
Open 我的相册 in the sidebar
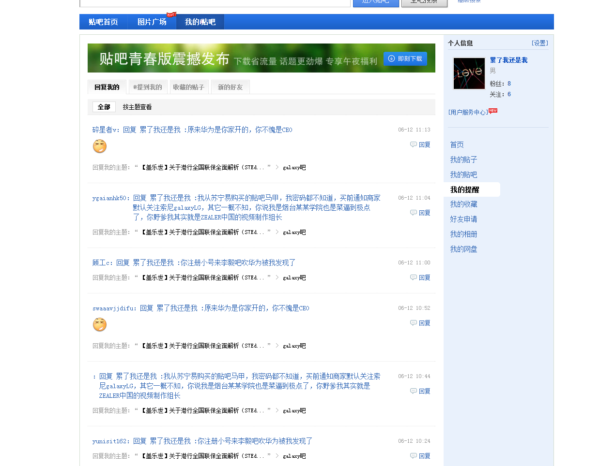pos(464,234)
